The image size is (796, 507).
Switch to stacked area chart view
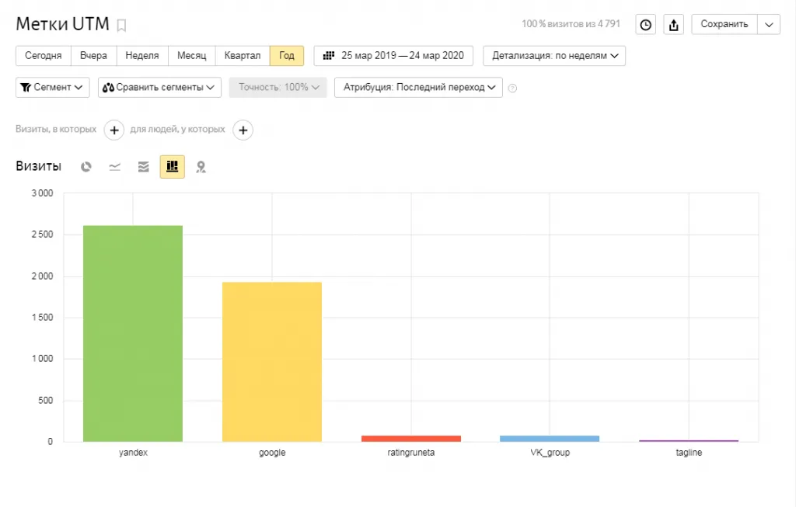pos(144,167)
